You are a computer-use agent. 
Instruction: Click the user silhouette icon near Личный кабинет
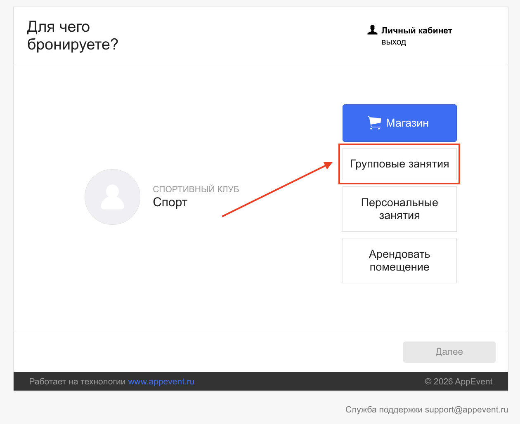[372, 30]
